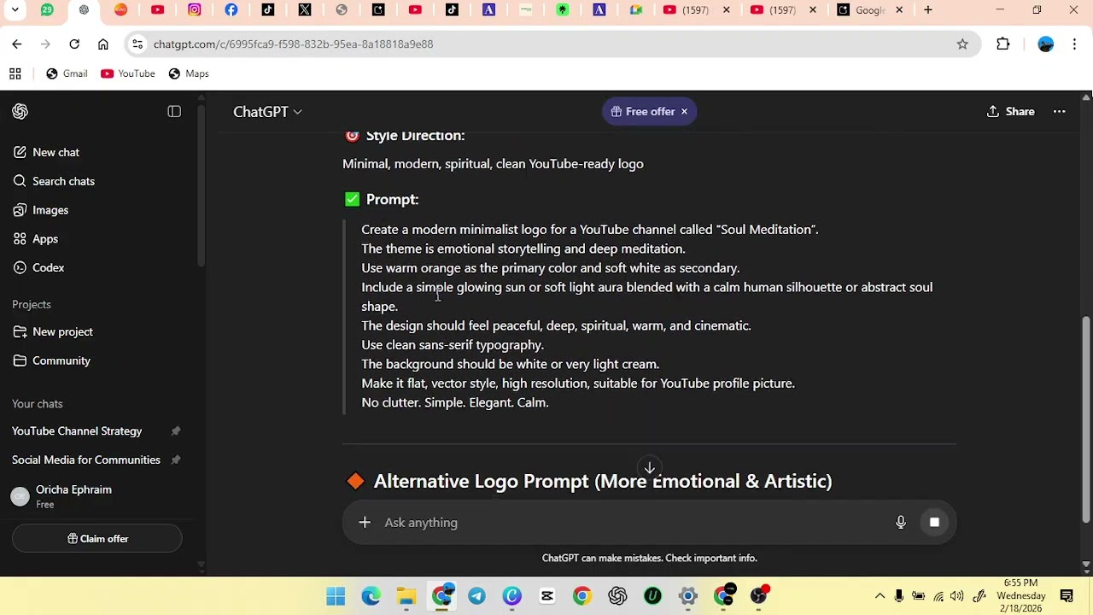Screen dimensions: 1093x615
Task: Open Telegram from taskbar
Action: click(476, 596)
